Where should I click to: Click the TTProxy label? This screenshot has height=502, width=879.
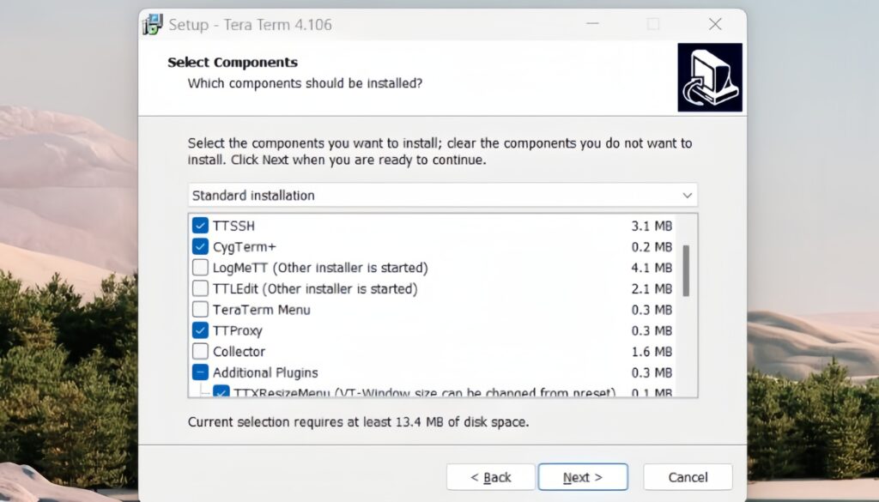pyautogui.click(x=238, y=331)
